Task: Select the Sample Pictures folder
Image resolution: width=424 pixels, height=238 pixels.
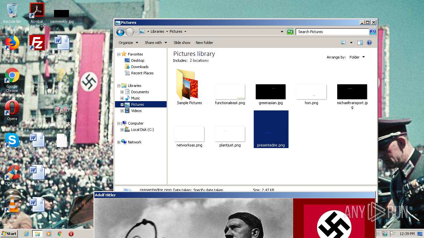Action: [189, 87]
